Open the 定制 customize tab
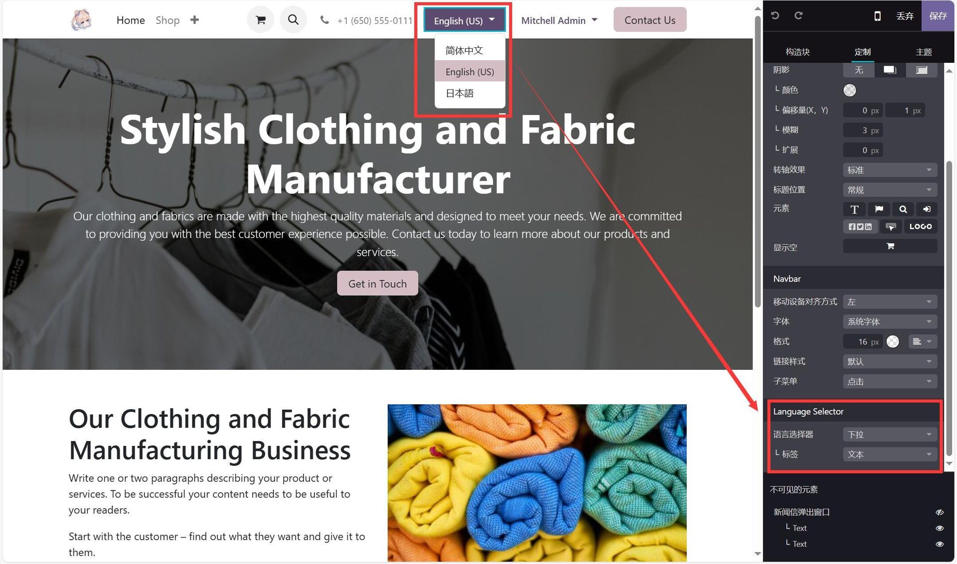Screen dimensions: 957x564 862,52
